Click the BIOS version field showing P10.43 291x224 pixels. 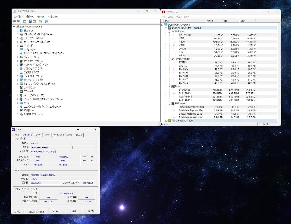[63, 179]
